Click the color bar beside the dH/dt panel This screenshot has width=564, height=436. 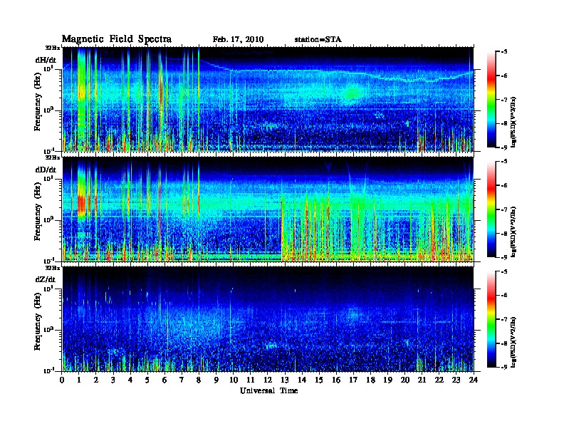[491, 99]
